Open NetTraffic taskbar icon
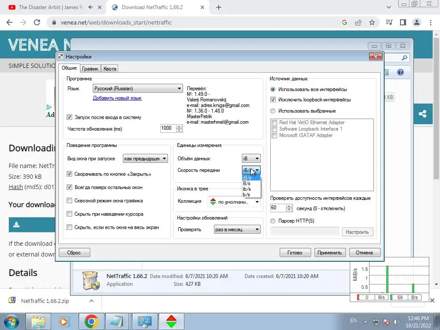The width and height of the screenshot is (440, 330). 171,321
